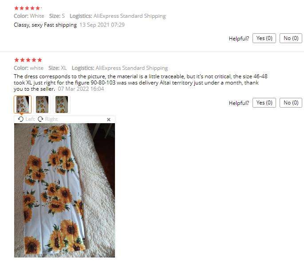304x261 pixels.
Task: Vote Yes on the XL dress review
Action: (x=264, y=103)
